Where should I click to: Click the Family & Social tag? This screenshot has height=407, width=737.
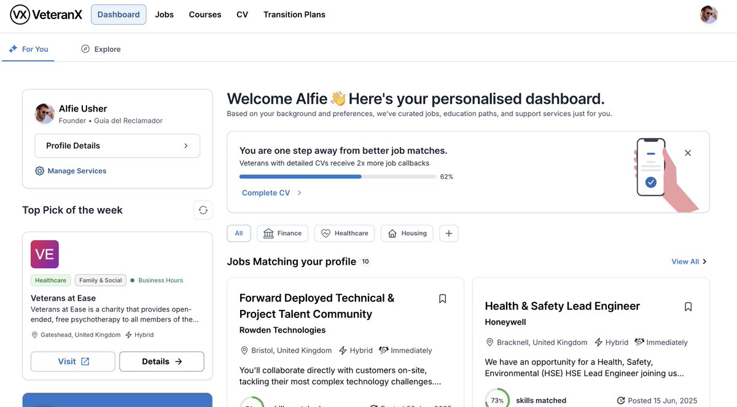(101, 281)
